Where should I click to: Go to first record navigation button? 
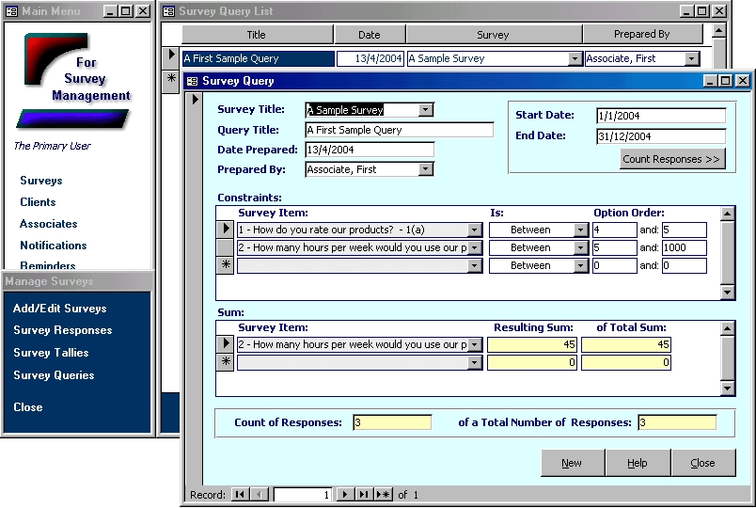click(x=240, y=495)
